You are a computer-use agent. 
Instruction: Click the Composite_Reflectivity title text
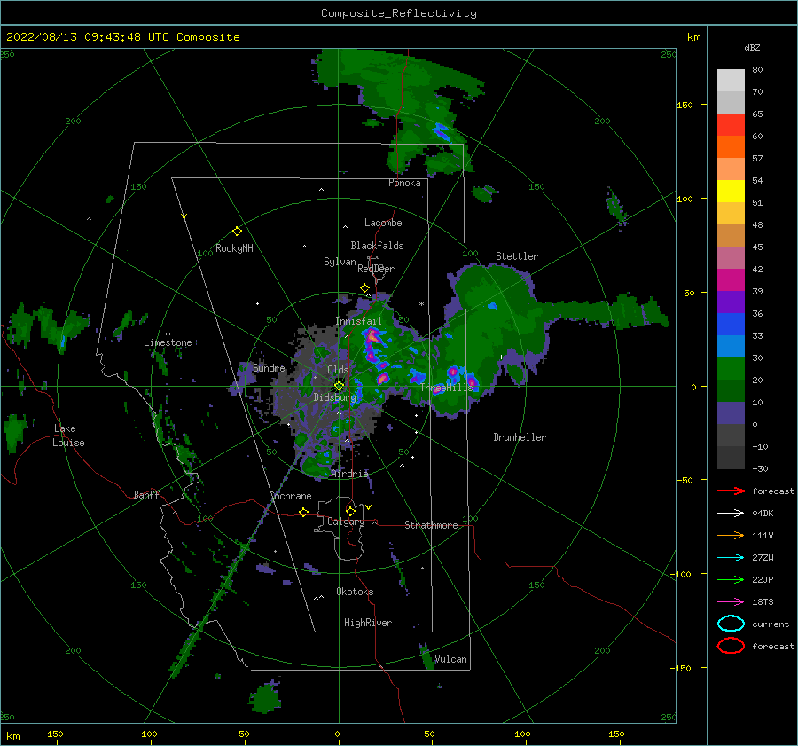[x=398, y=13]
